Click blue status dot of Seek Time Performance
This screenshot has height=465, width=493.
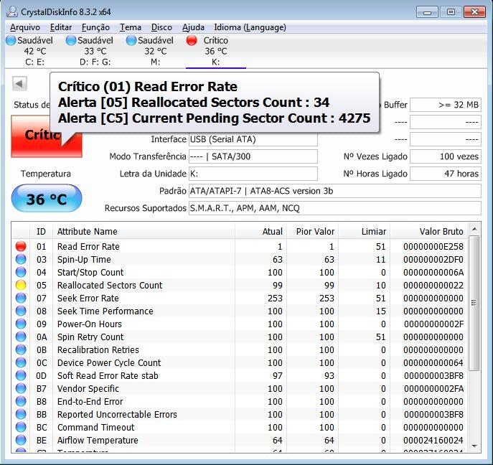click(21, 311)
